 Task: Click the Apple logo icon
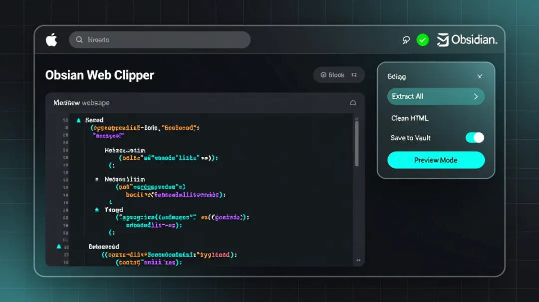click(51, 40)
